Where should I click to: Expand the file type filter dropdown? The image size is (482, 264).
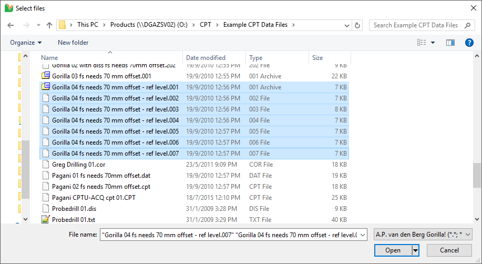click(423, 235)
